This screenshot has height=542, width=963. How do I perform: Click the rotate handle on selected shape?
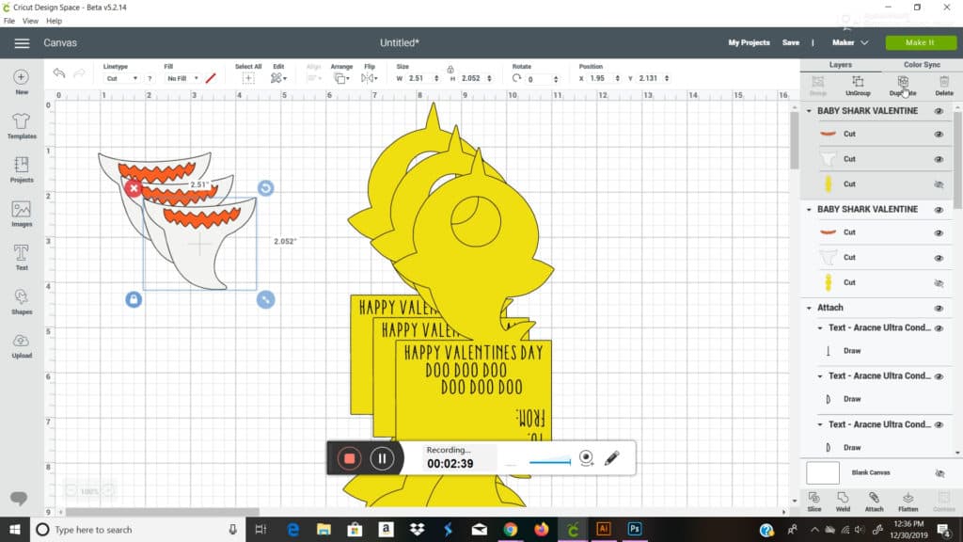point(265,188)
